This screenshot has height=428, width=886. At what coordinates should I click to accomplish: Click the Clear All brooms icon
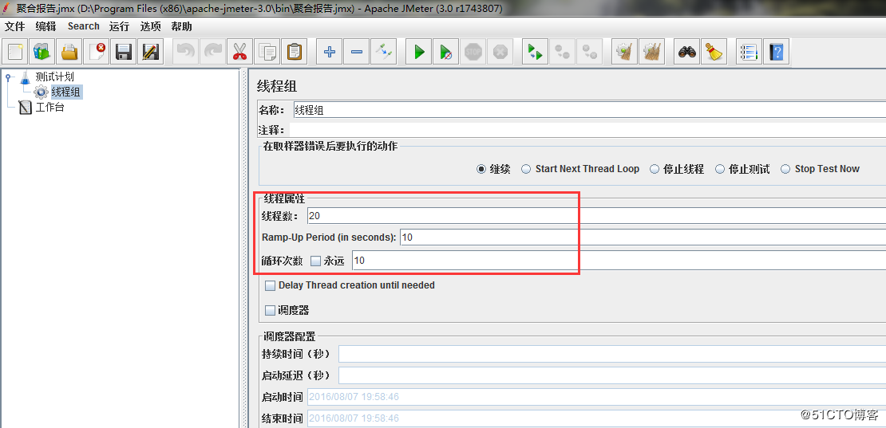[x=651, y=53]
